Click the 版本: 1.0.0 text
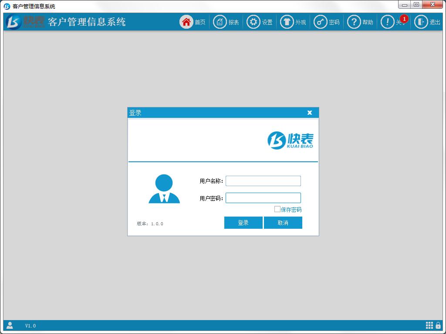 coord(150,224)
